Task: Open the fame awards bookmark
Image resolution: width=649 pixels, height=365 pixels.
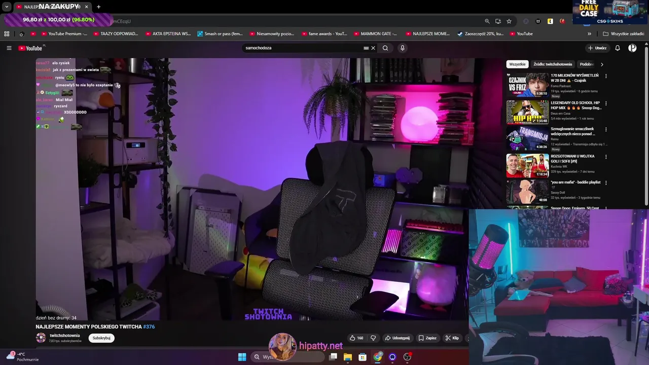Action: pyautogui.click(x=324, y=34)
